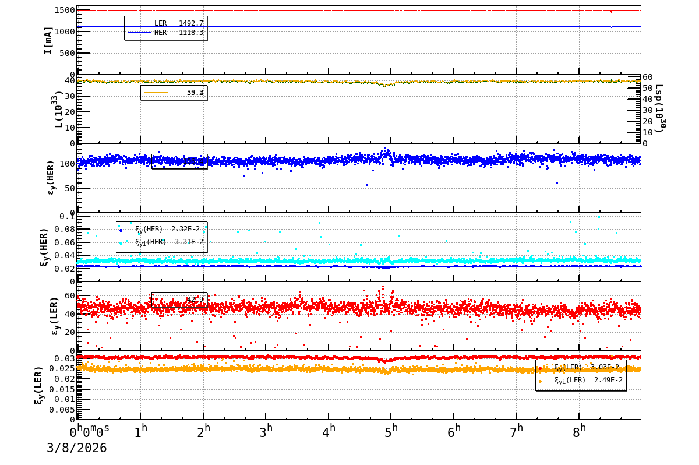Click the 500 tick on current axis
The image size is (699, 465).
67,53
